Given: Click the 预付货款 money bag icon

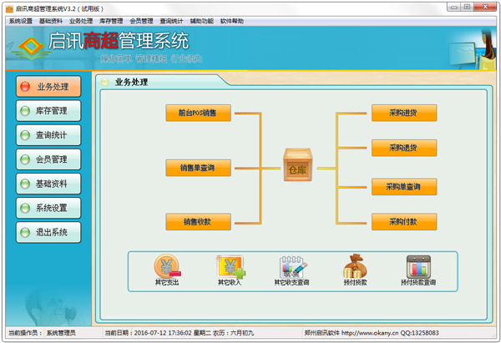Looking at the screenshot, I should click(355, 267).
